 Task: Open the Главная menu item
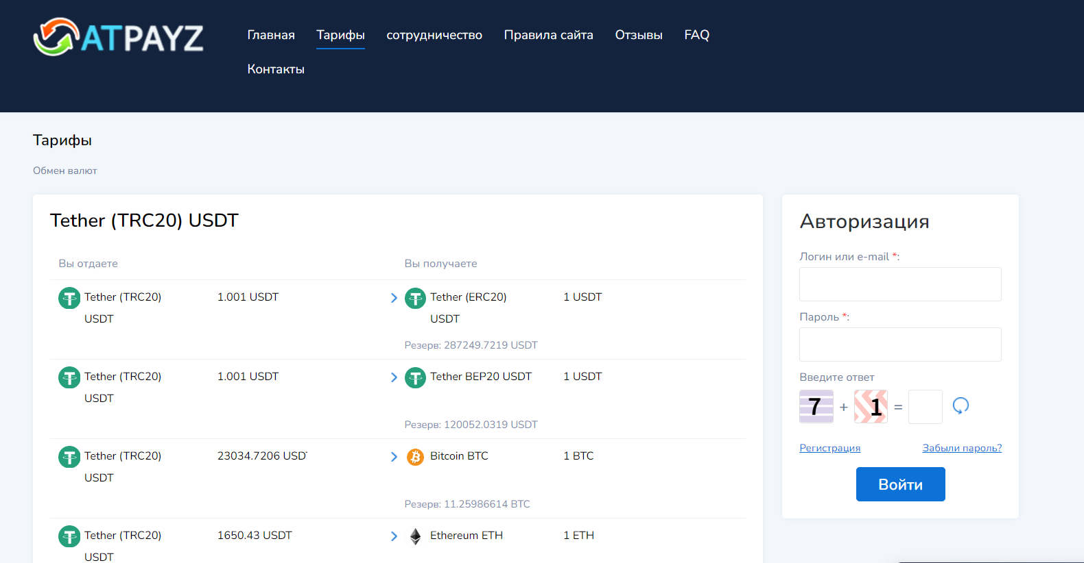pyautogui.click(x=271, y=35)
